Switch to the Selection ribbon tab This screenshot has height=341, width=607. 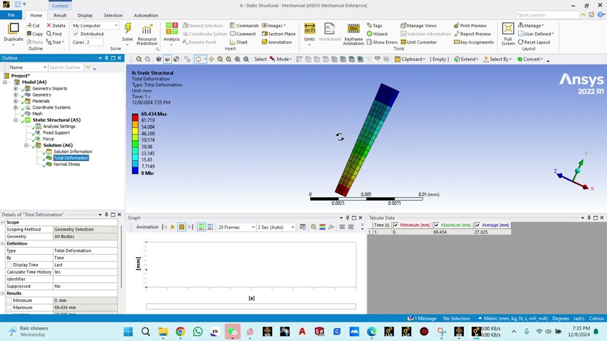point(113,15)
